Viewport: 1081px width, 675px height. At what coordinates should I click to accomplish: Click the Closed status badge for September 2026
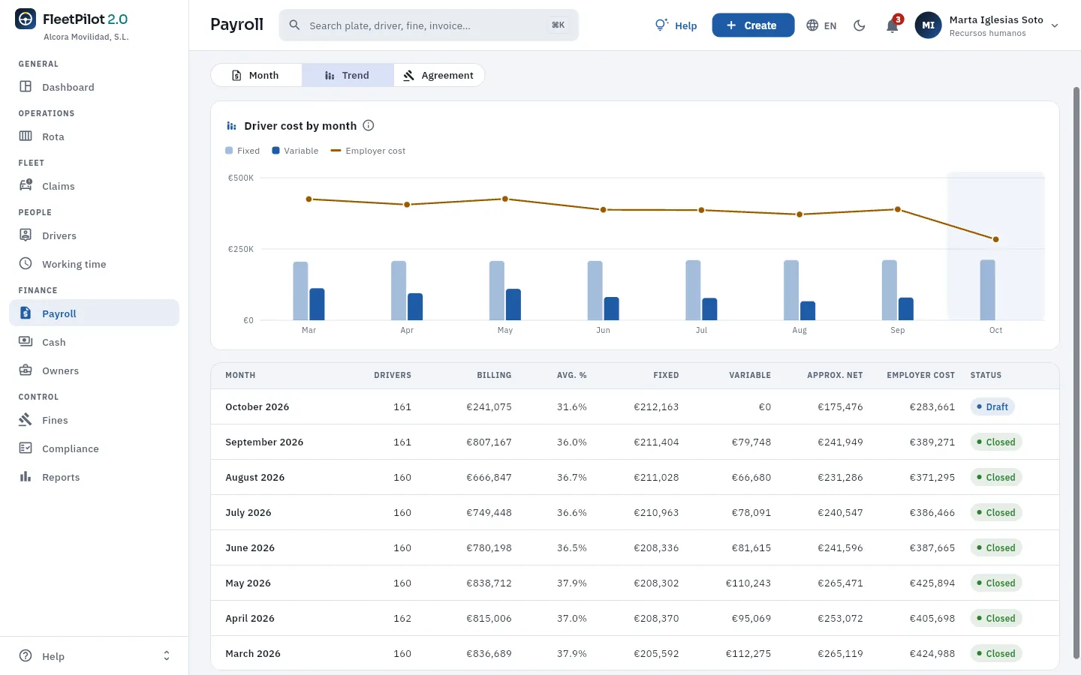coord(996,442)
